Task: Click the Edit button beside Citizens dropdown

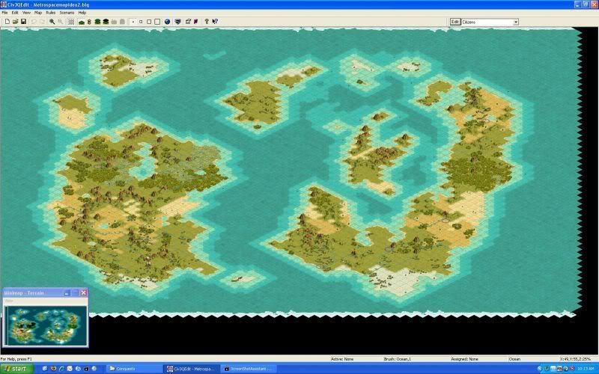Action: click(455, 22)
